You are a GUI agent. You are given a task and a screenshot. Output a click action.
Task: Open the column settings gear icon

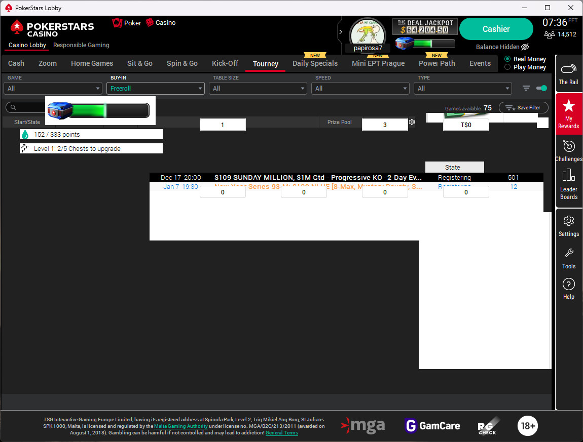coord(412,122)
